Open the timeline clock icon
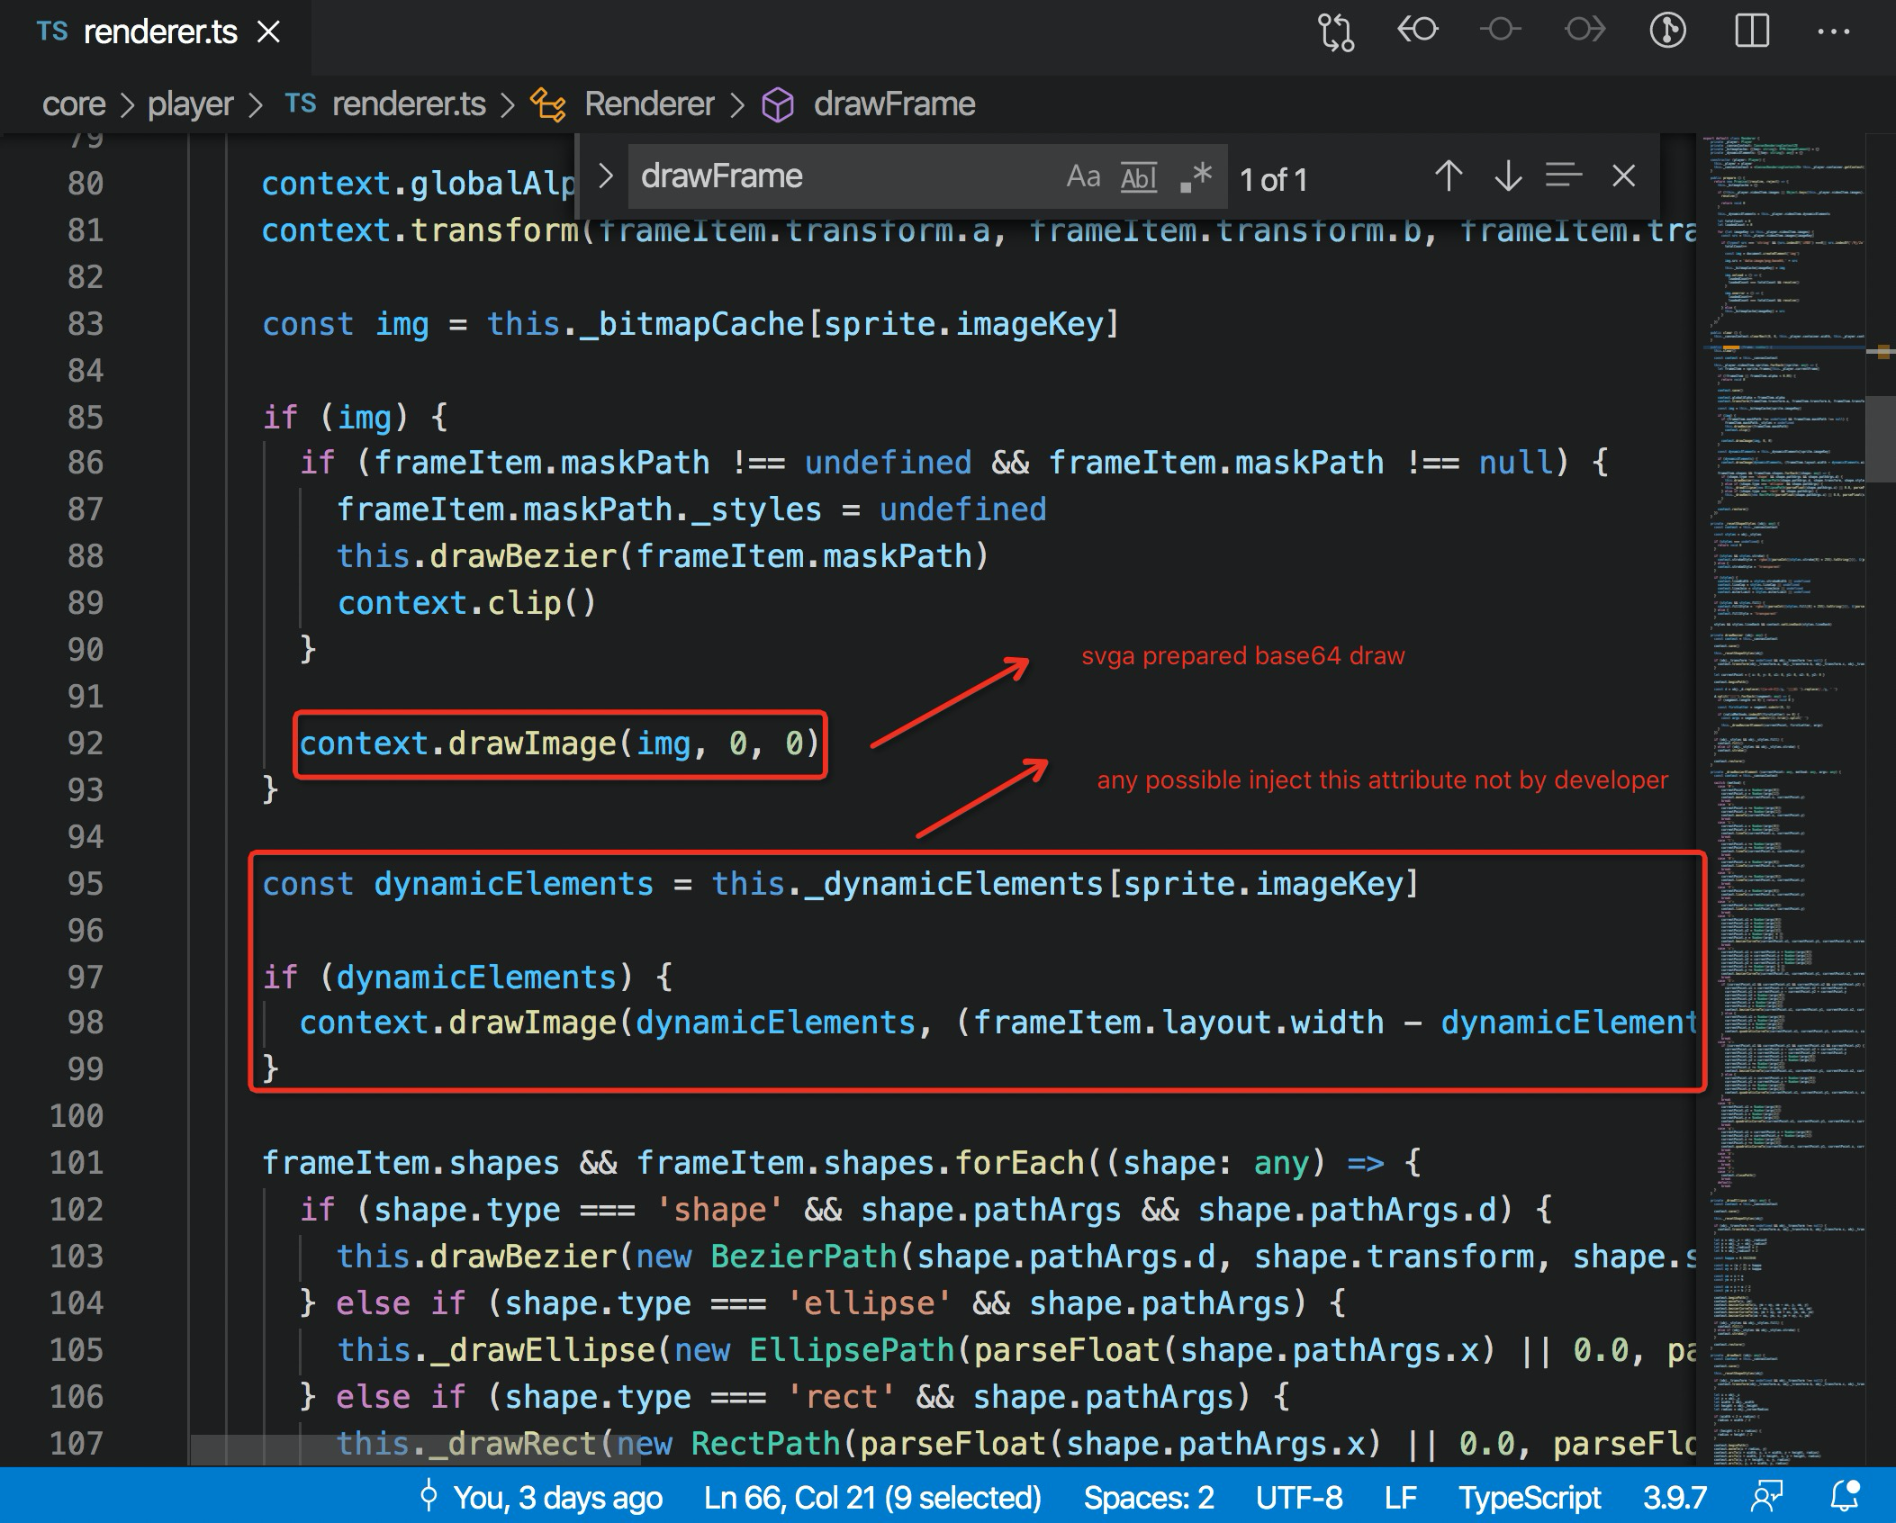This screenshot has width=1896, height=1523. 1667,31
